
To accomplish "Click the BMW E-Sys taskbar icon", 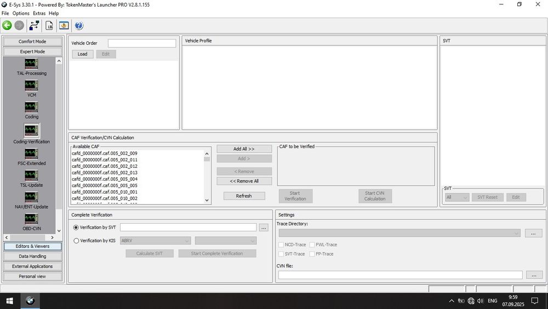I will pos(30,301).
